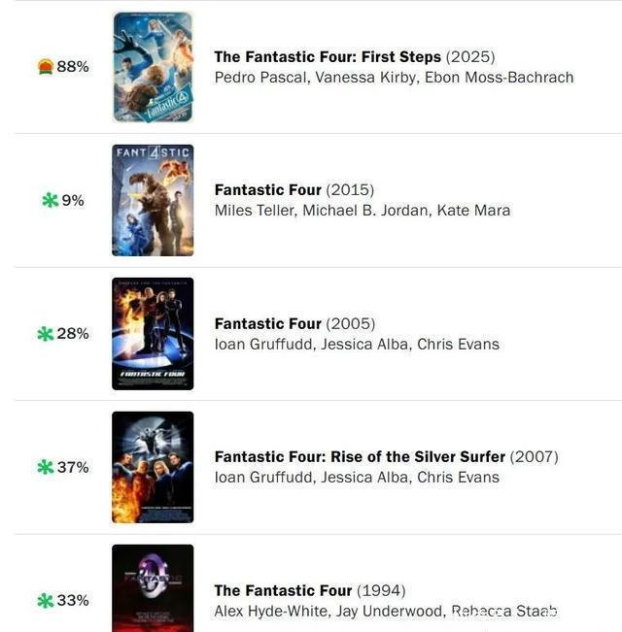Open The Fantastic Four 1994 poster
The width and height of the screenshot is (622, 632).
tap(153, 588)
